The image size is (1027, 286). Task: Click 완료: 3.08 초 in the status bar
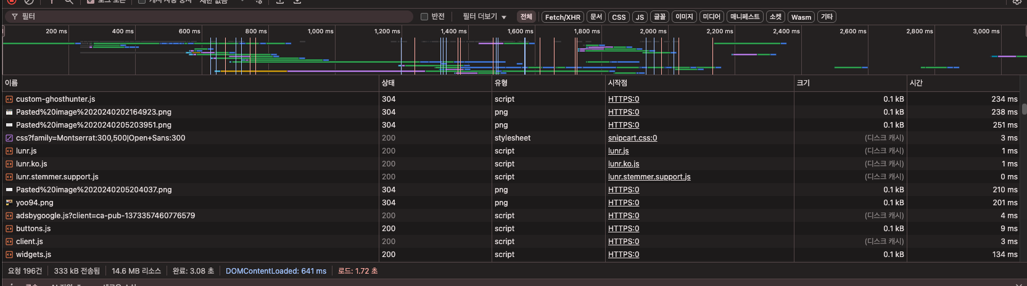point(193,271)
